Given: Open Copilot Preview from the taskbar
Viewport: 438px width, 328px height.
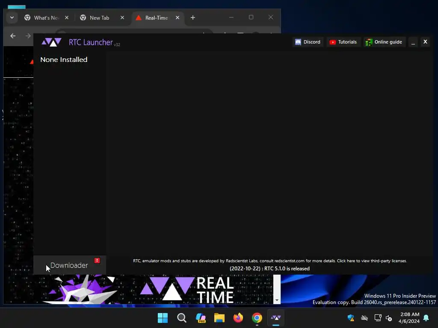Looking at the screenshot, I should pos(201,318).
